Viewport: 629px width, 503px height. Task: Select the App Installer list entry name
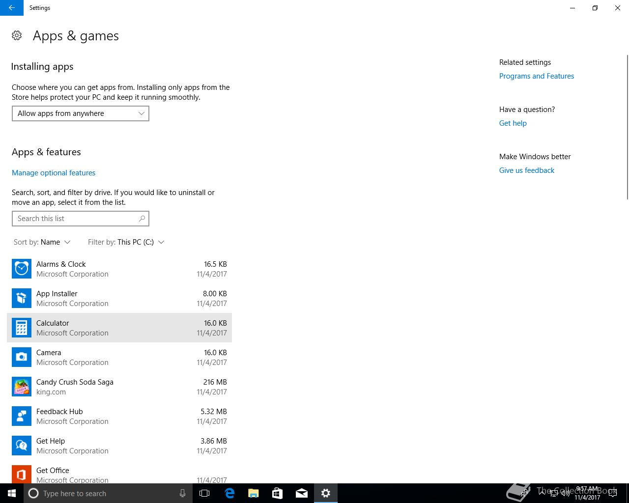click(57, 294)
